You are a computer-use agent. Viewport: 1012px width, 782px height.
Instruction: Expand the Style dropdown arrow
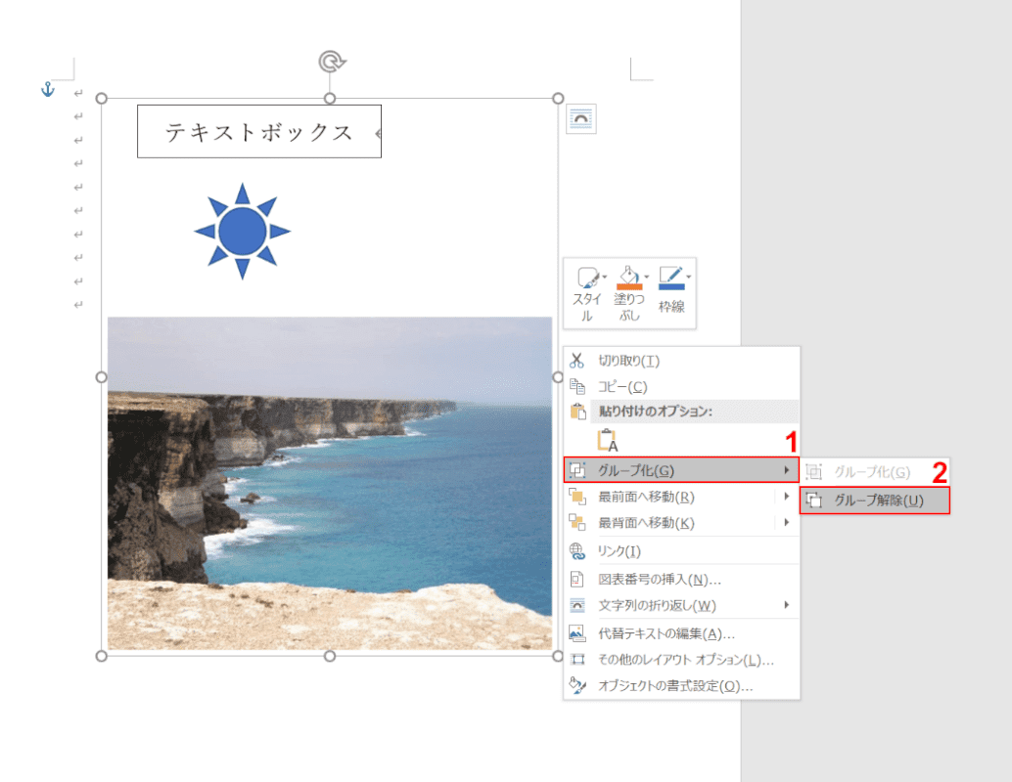[605, 277]
